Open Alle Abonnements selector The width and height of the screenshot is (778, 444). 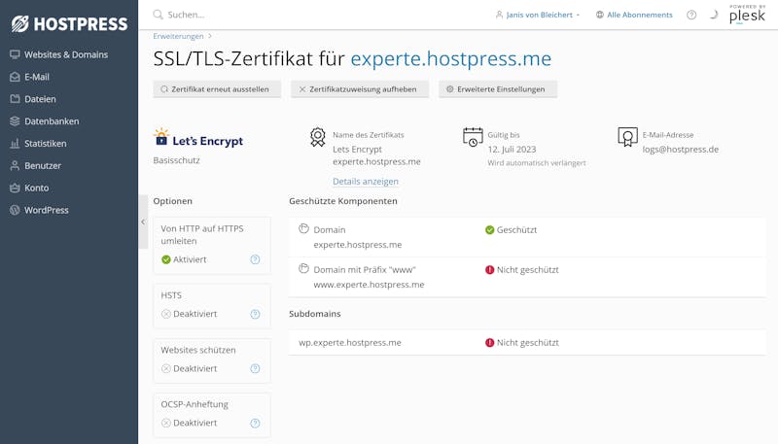[634, 15]
